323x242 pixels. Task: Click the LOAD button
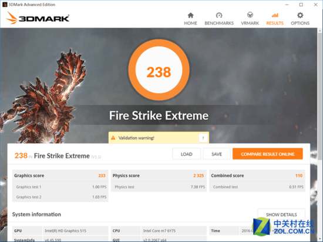point(186,154)
